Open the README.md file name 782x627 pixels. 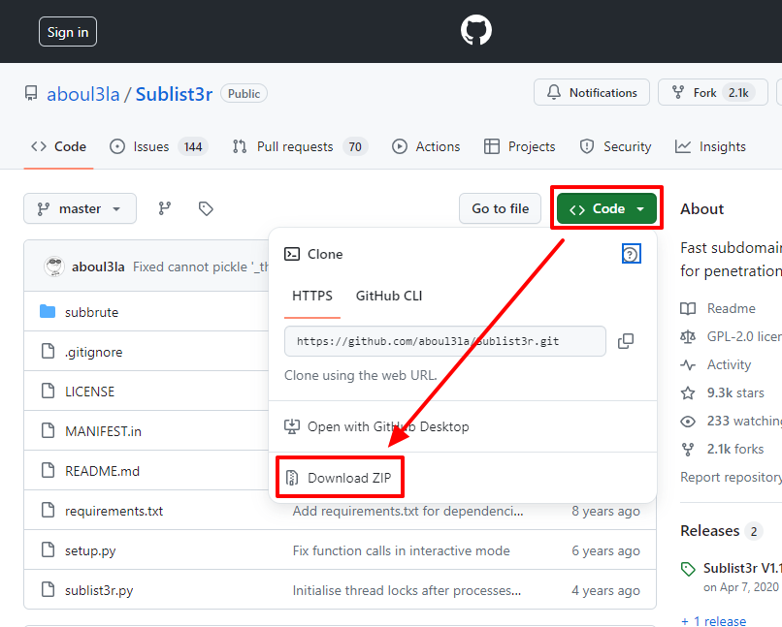point(102,471)
